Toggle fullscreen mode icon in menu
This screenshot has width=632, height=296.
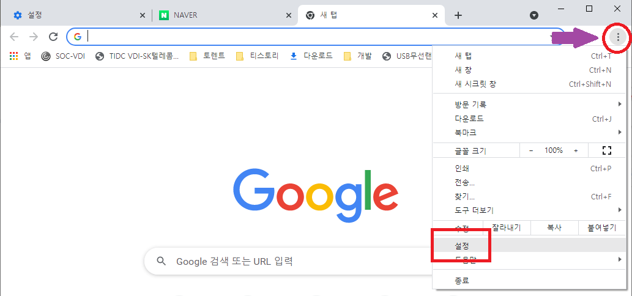606,150
